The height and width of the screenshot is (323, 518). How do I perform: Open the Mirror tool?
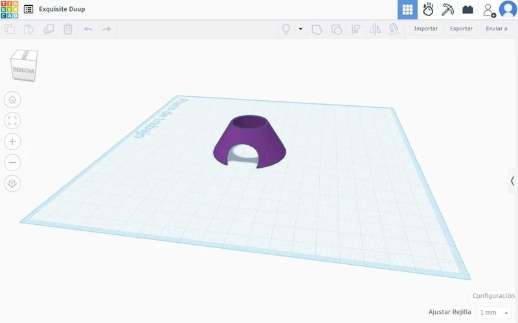click(375, 29)
